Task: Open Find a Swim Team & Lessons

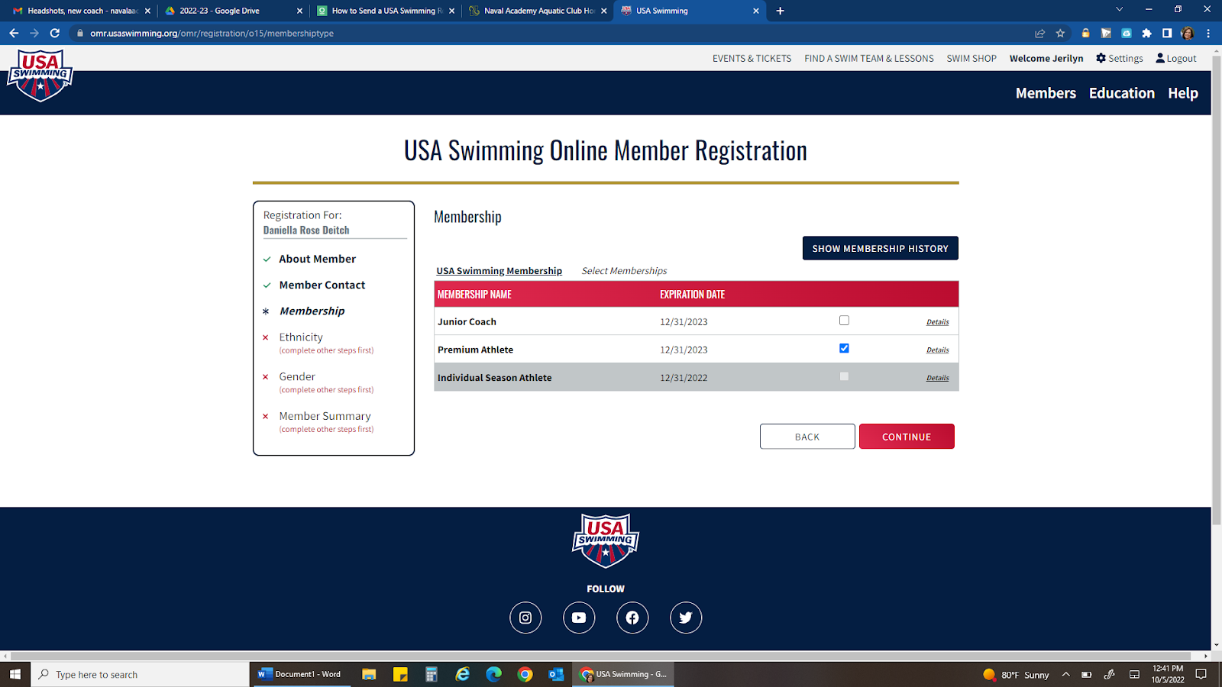Action: [869, 59]
